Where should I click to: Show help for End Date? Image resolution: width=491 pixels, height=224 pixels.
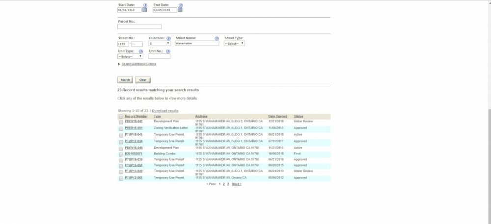point(180,5)
